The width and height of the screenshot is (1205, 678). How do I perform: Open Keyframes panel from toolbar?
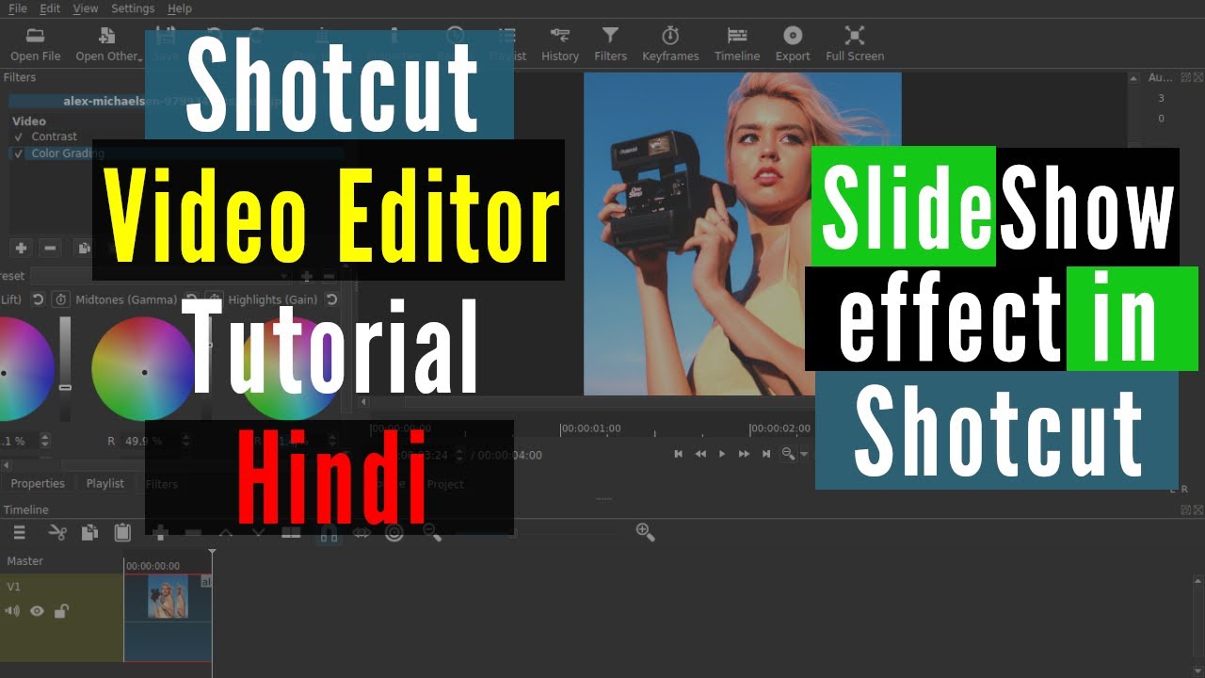[x=670, y=44]
